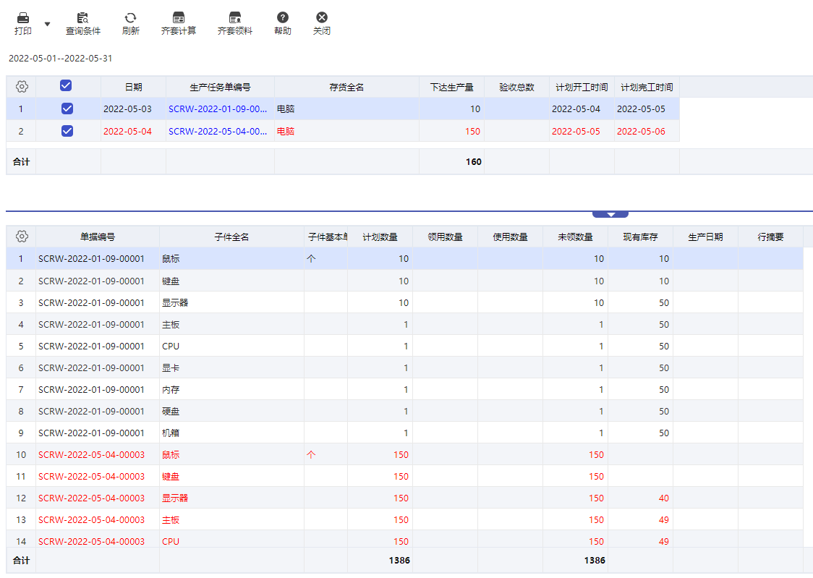Click the 验收总数 column header
This screenshot has height=578, width=813.
tap(516, 87)
